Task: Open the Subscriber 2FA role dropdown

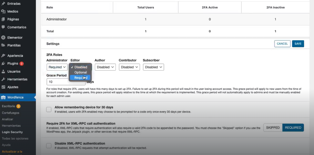Action: pos(153,67)
